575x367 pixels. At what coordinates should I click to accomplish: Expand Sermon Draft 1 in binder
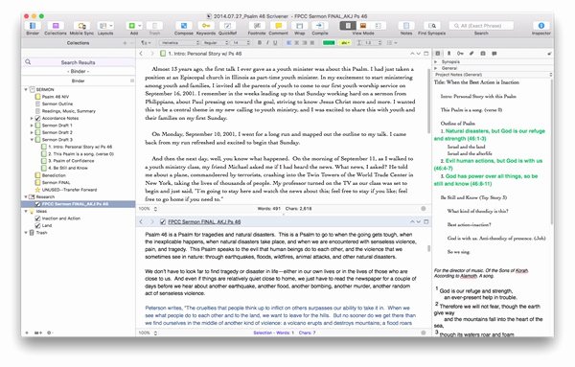pyautogui.click(x=32, y=126)
